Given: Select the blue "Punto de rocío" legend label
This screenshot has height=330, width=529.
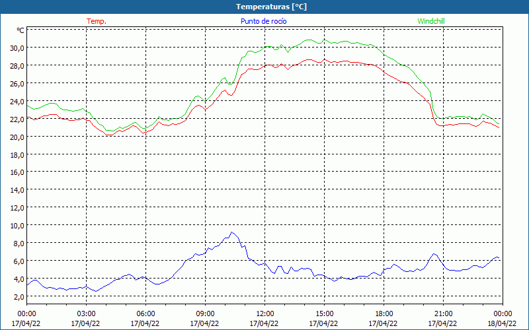Looking at the screenshot, I should 263,21.
